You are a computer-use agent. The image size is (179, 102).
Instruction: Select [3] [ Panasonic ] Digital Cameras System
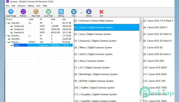click(x=107, y=41)
